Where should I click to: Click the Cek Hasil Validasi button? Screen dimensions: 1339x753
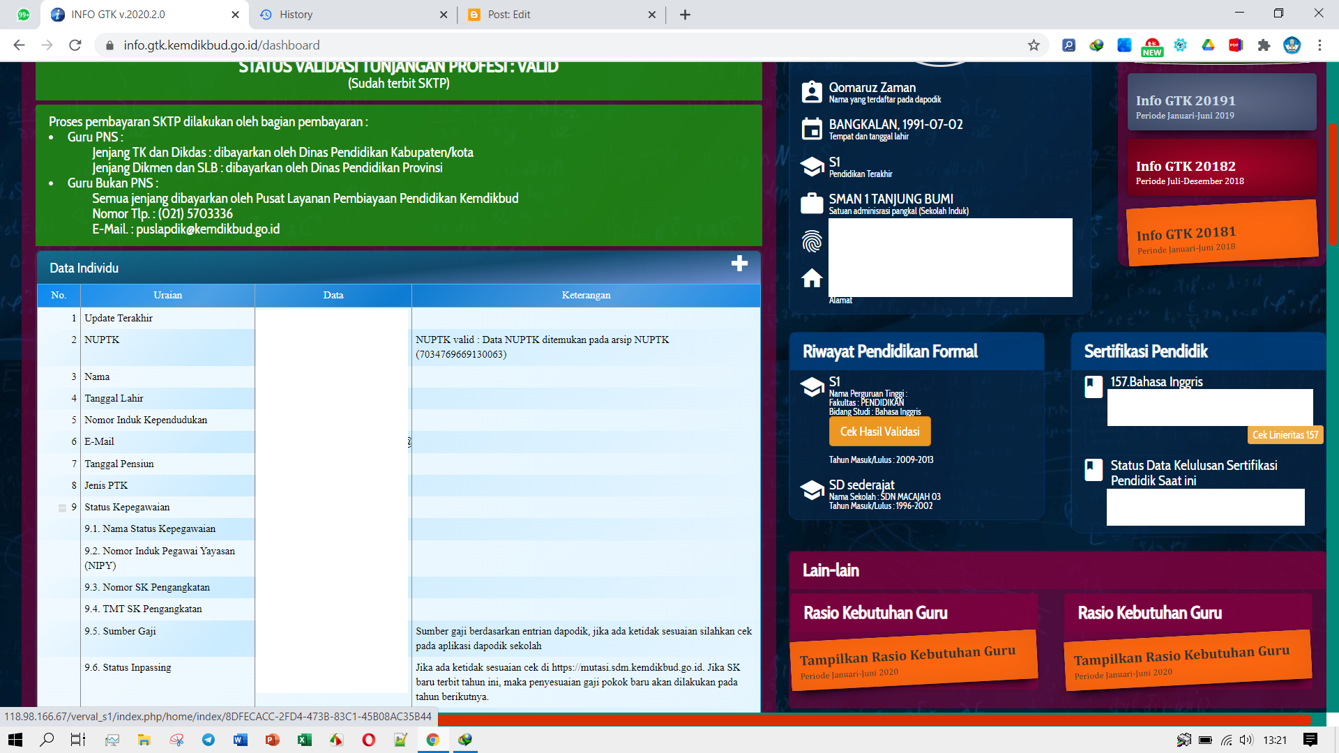[x=879, y=432]
